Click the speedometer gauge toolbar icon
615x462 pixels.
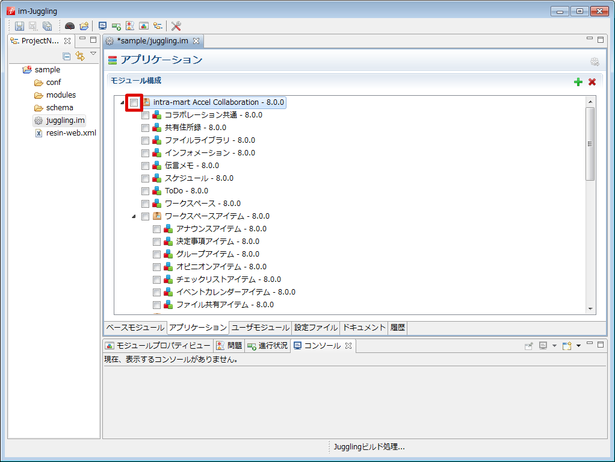pyautogui.click(x=70, y=26)
